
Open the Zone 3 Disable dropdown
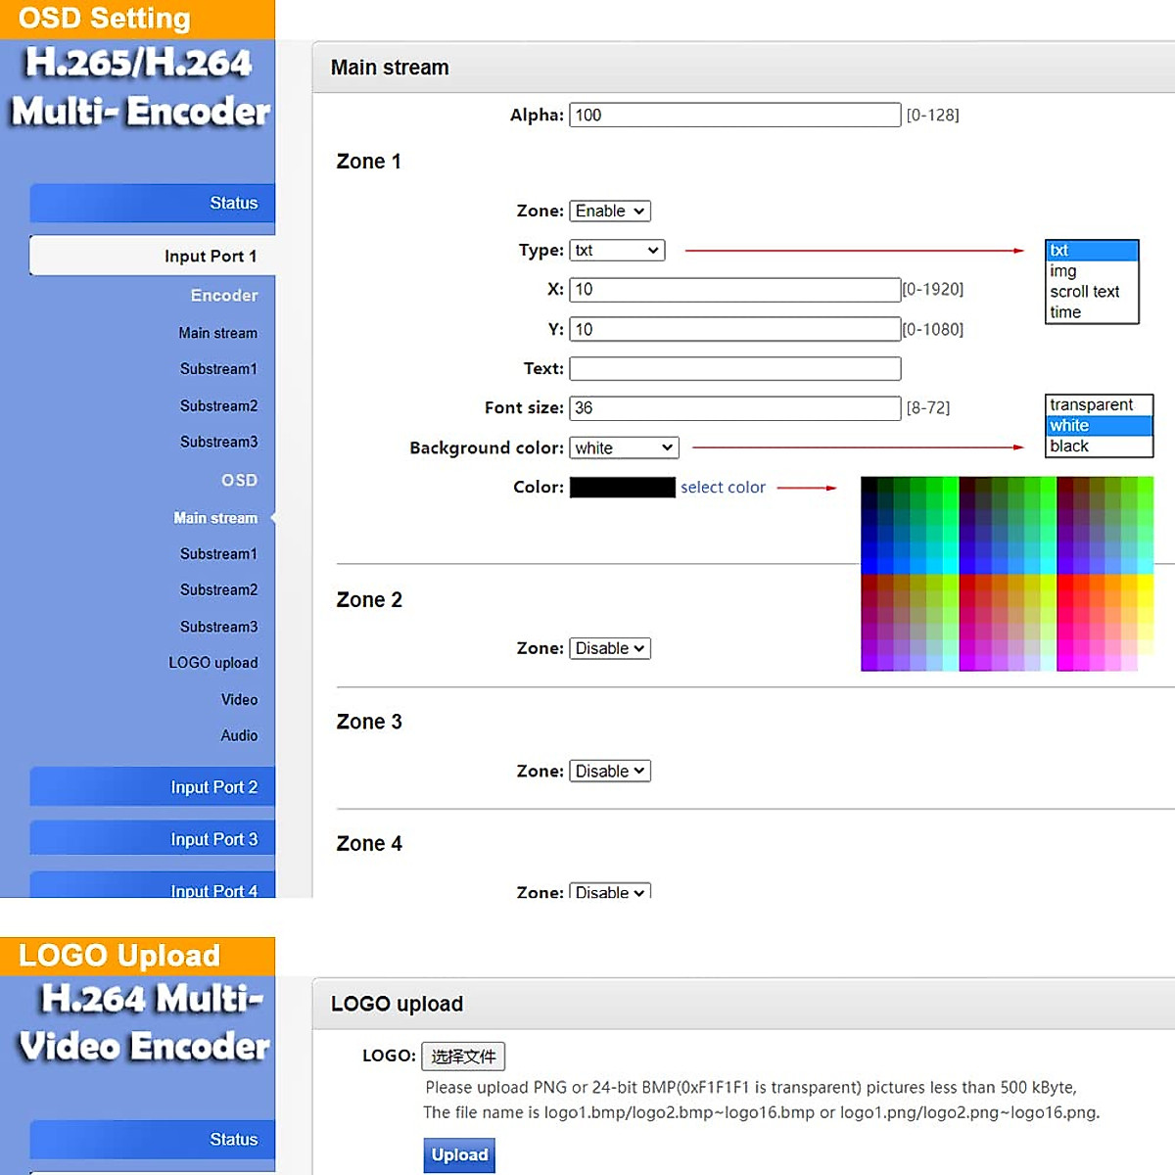point(609,772)
